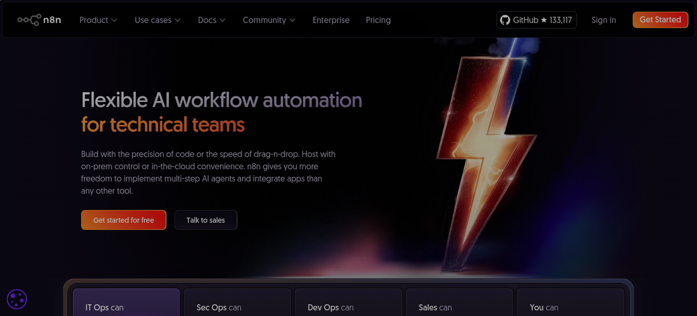Image resolution: width=697 pixels, height=316 pixels.
Task: Click the Sign in link
Action: (x=604, y=20)
